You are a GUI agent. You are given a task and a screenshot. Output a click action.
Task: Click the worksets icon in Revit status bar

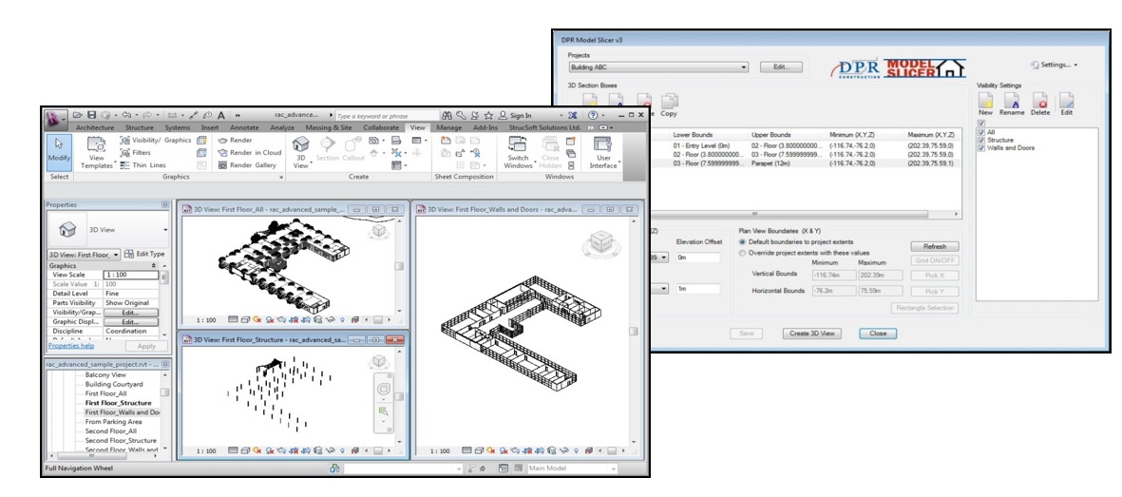point(334,468)
